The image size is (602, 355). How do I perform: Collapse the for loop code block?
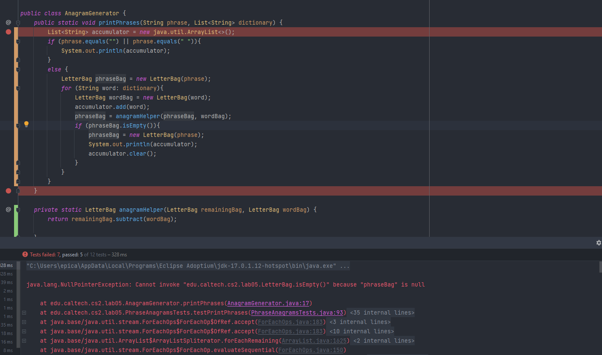pos(18,88)
